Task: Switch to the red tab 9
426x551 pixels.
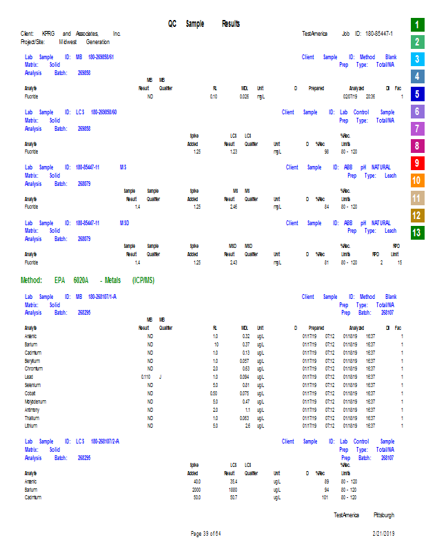Action: point(416,163)
